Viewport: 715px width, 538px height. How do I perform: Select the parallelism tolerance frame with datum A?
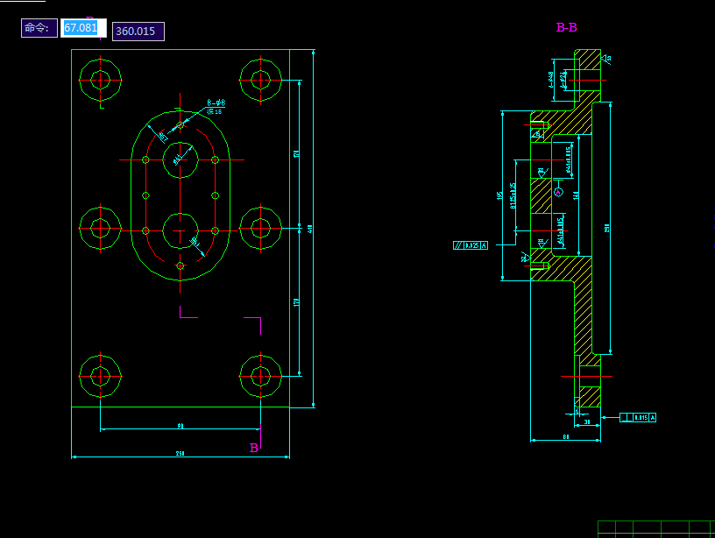471,245
